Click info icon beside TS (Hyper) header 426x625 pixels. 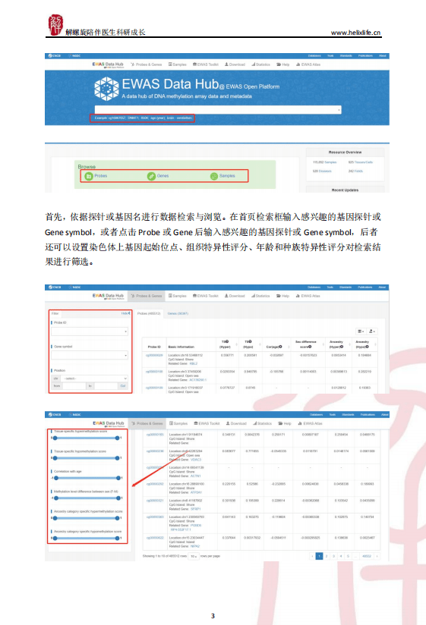(x=227, y=341)
